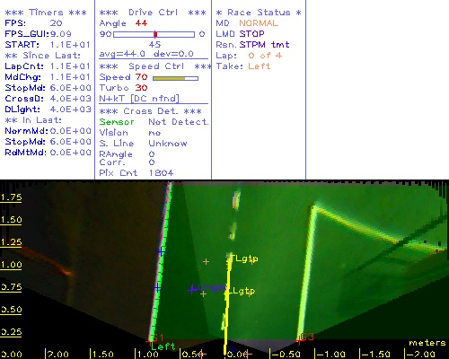The width and height of the screenshot is (449, 359).
Task: Click the green Left label
Action: tap(163, 346)
